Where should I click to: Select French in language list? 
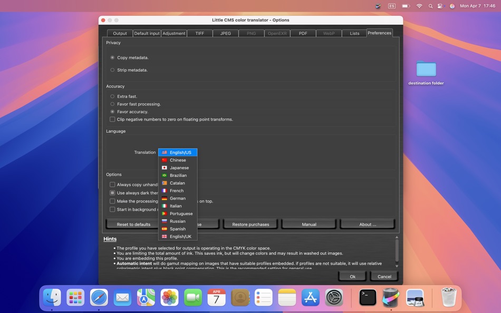pyautogui.click(x=178, y=191)
